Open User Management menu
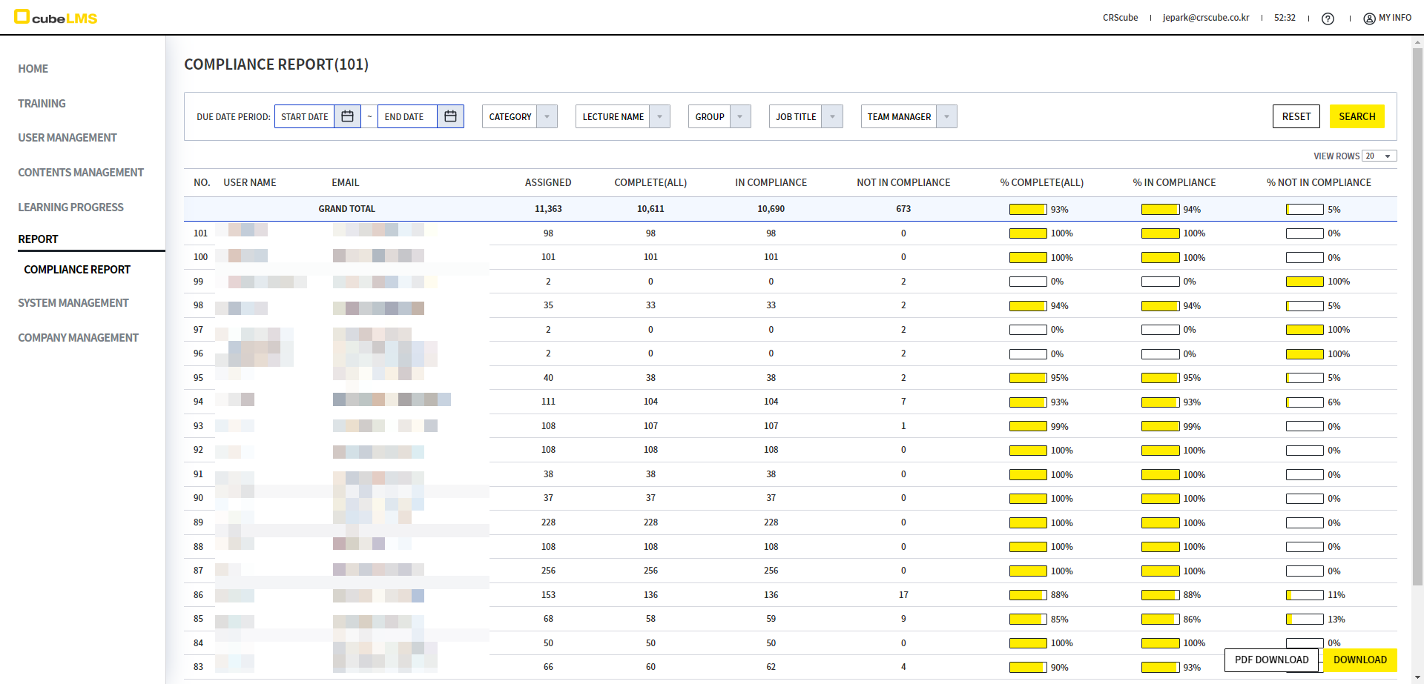Image resolution: width=1424 pixels, height=684 pixels. [67, 138]
